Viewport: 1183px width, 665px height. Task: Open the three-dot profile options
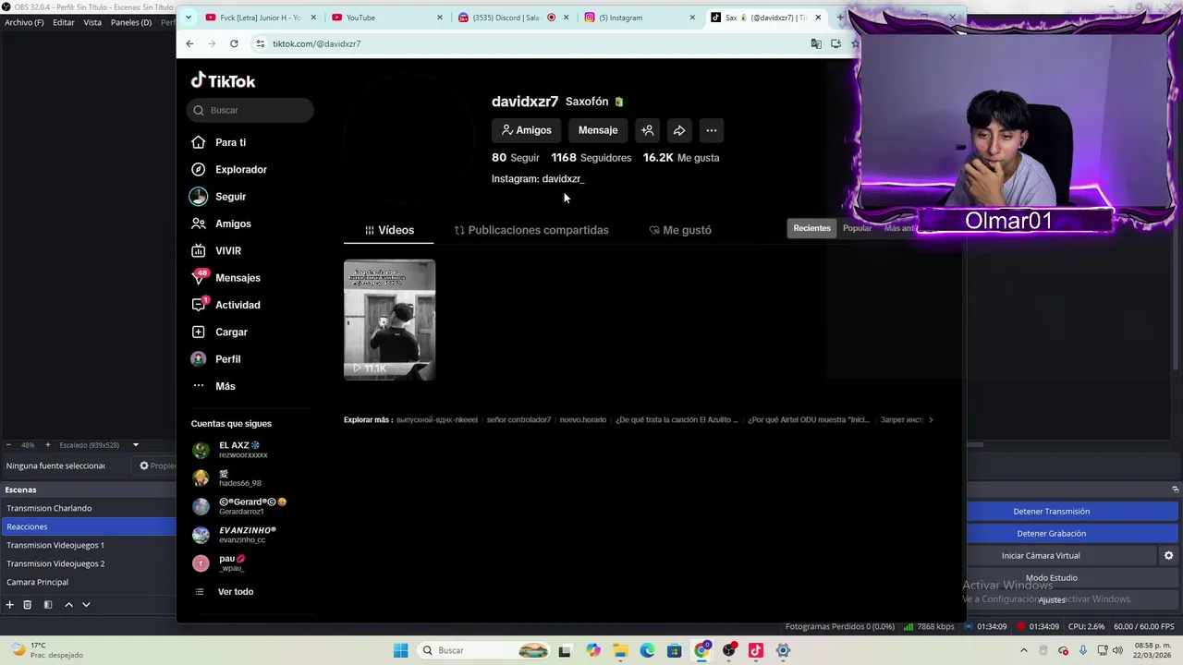coord(711,130)
